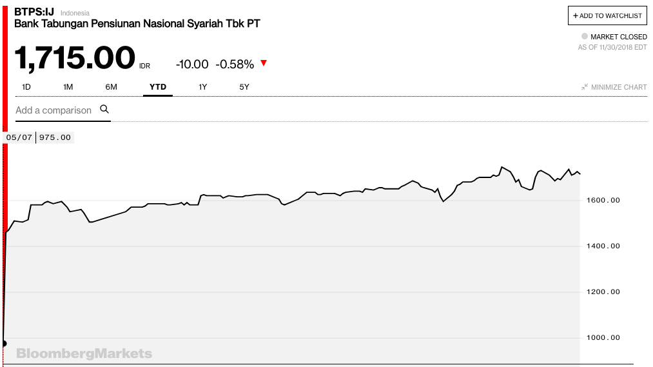The width and height of the screenshot is (653, 367).
Task: Click the magnifier icon beside Add a comparison
Action: (x=104, y=110)
